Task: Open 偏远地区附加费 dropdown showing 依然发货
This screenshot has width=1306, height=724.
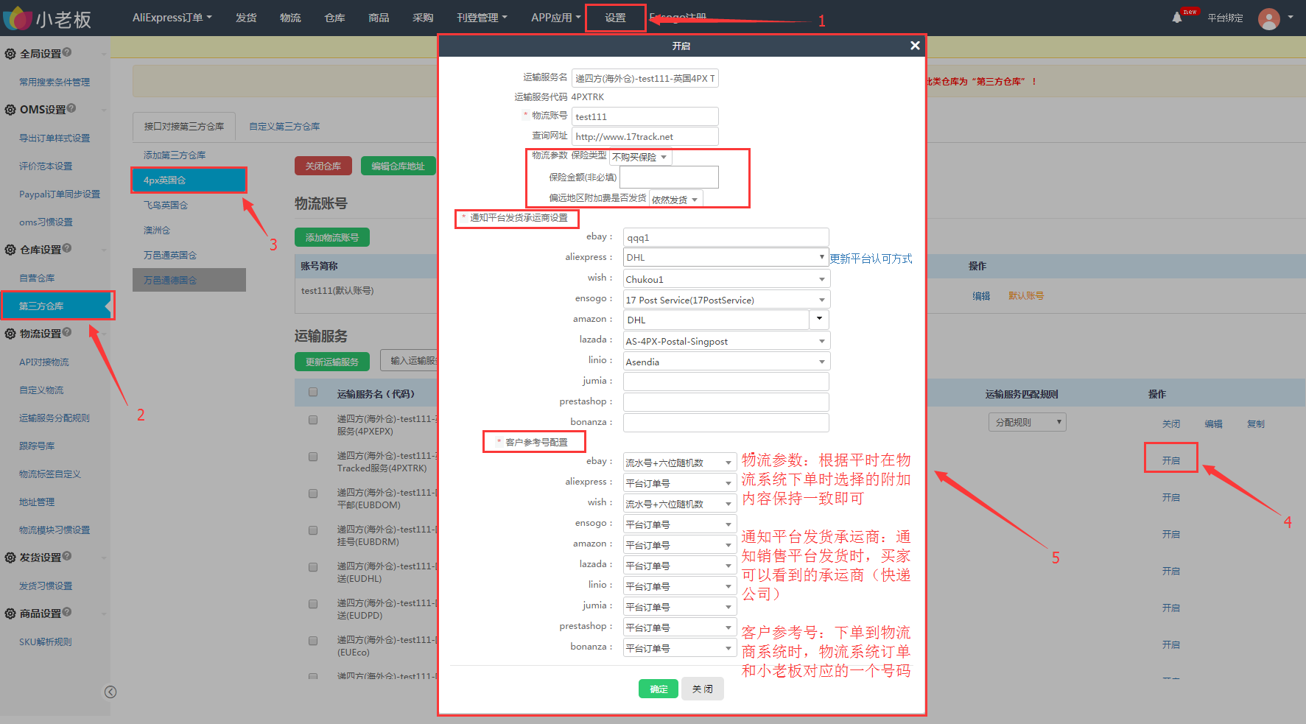Action: point(675,199)
